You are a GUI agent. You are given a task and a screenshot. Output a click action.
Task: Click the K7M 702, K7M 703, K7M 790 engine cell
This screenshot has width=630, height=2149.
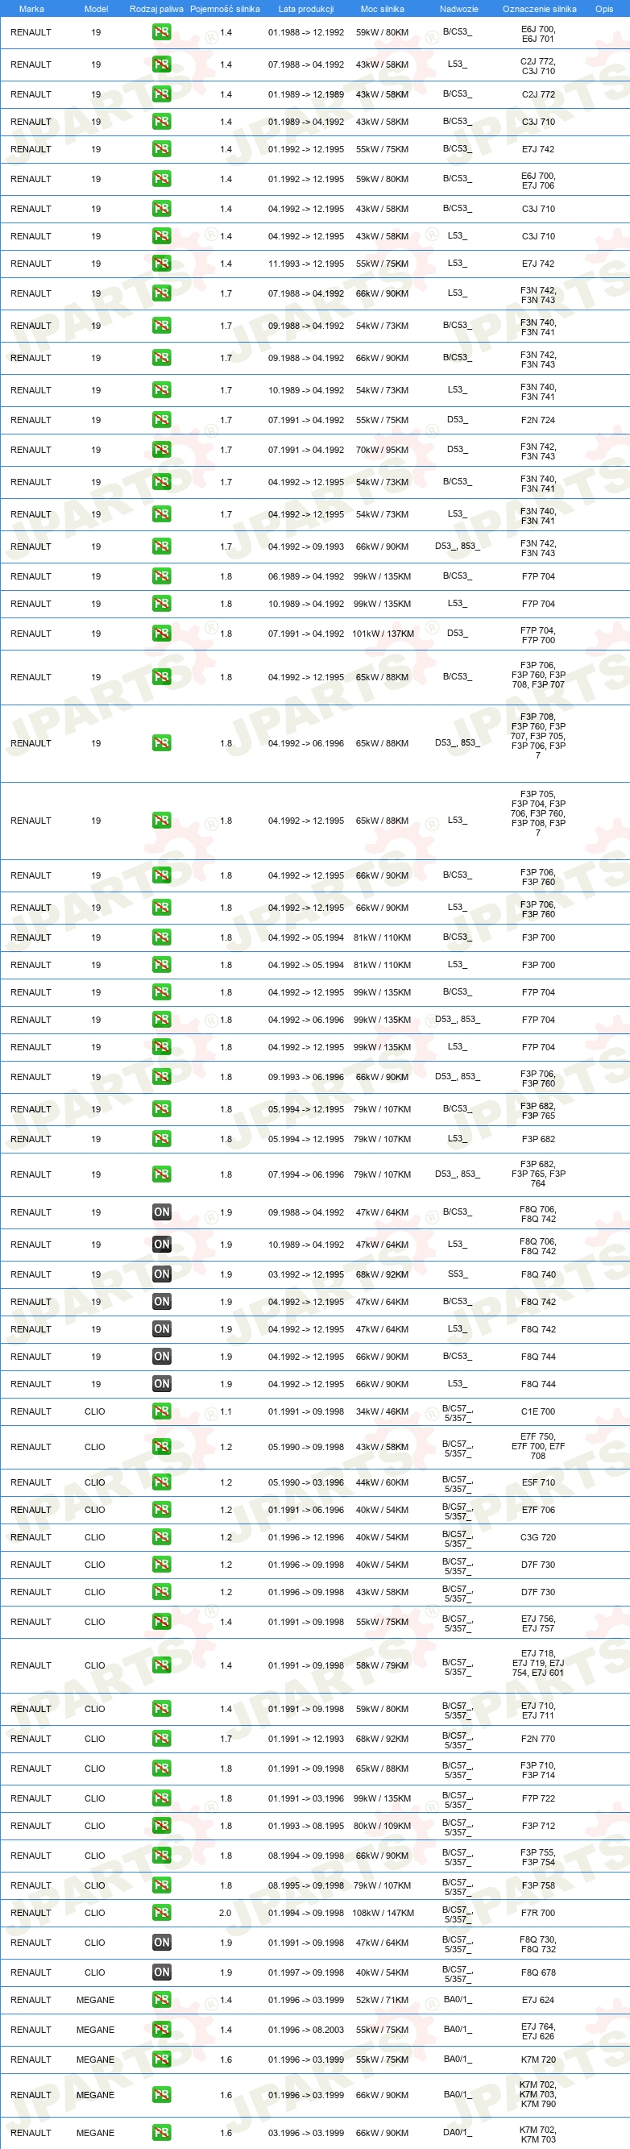point(537,2094)
